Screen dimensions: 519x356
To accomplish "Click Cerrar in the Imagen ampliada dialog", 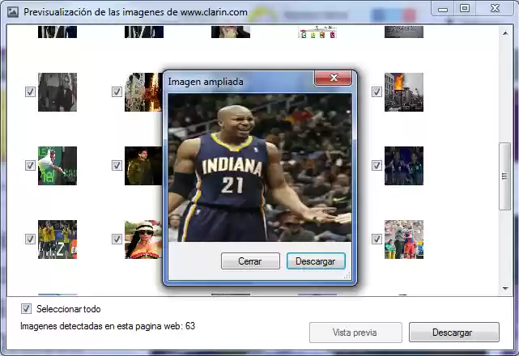I will click(x=250, y=261).
